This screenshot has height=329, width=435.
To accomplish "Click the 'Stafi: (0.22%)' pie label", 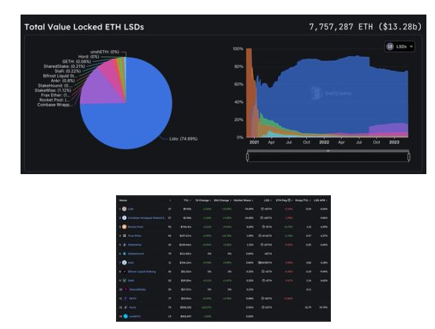I will [x=68, y=71].
